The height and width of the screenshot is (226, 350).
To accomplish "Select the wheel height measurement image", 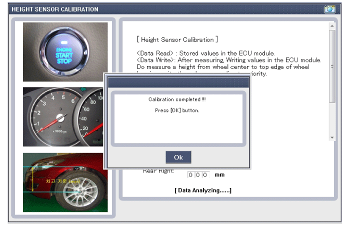I will pyautogui.click(x=65, y=182).
